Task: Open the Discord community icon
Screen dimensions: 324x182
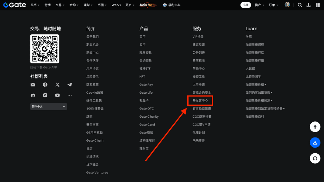Action: [33, 95]
